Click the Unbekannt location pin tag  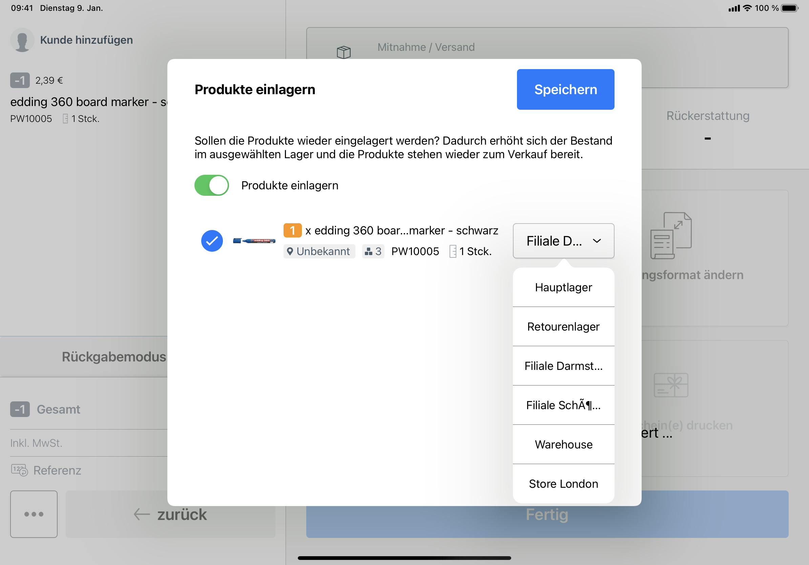pyautogui.click(x=319, y=251)
